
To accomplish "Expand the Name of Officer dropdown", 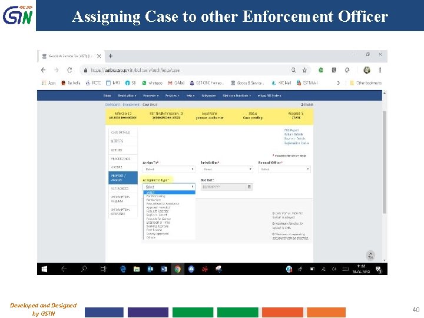I will tap(284, 169).
